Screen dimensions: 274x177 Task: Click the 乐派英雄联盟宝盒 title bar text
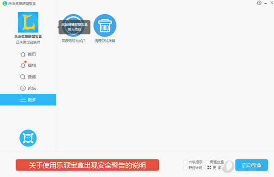[22, 4]
